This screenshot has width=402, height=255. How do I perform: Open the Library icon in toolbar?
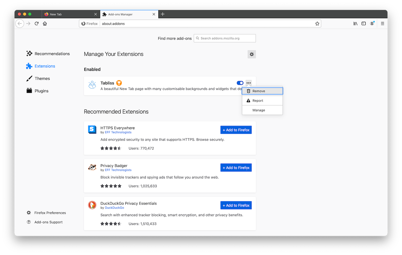click(355, 24)
